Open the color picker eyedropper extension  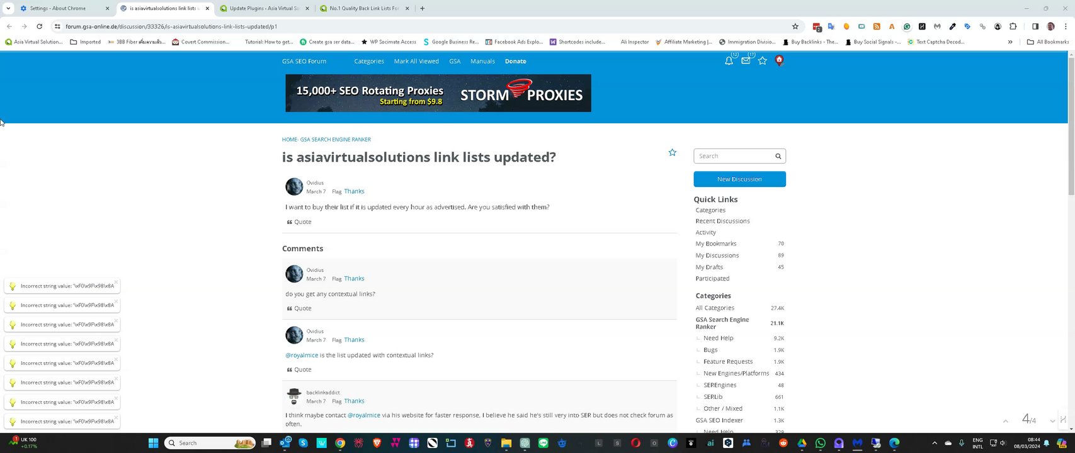[x=952, y=26]
